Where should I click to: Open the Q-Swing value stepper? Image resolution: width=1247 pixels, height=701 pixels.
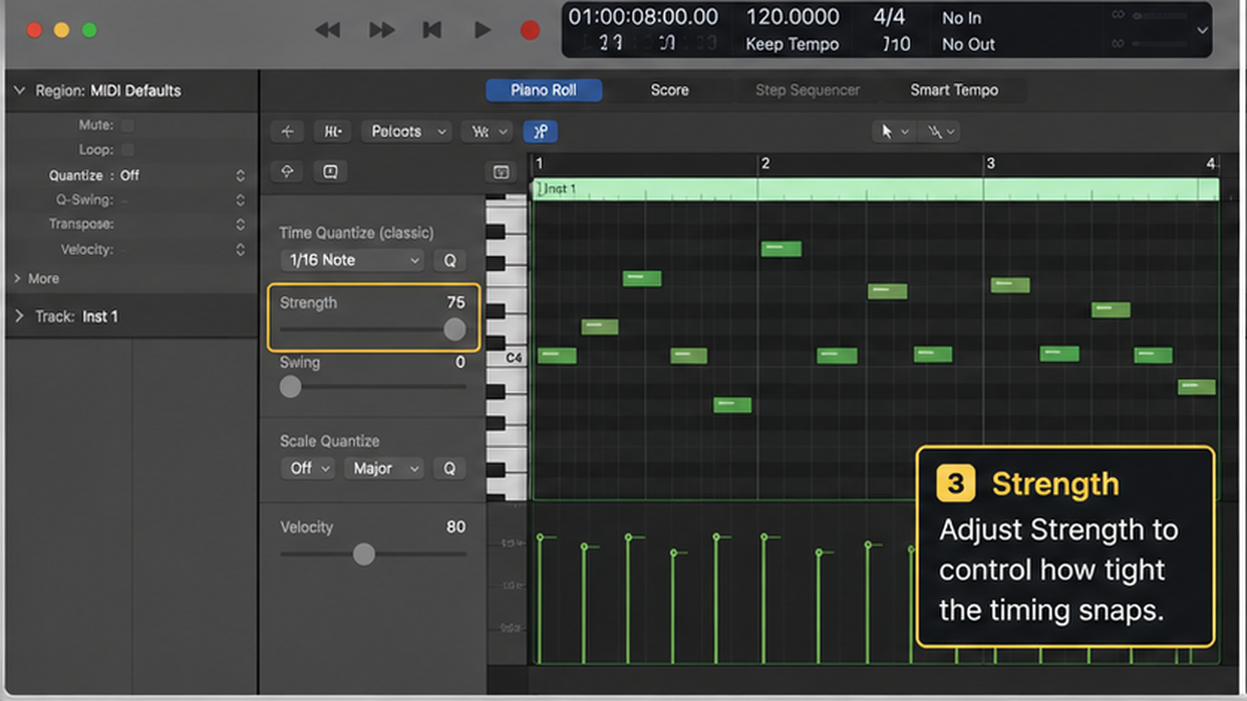(x=240, y=200)
